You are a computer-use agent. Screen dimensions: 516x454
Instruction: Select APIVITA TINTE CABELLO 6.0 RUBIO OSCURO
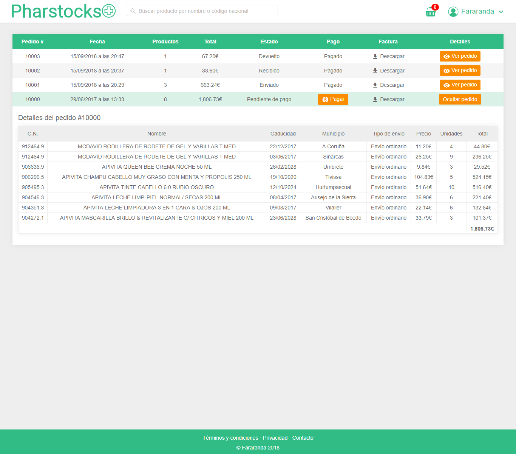(x=157, y=187)
